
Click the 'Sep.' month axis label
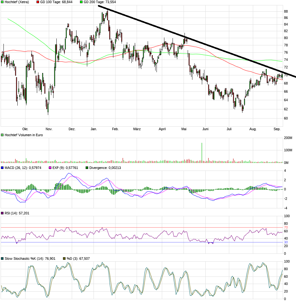point(277,129)
